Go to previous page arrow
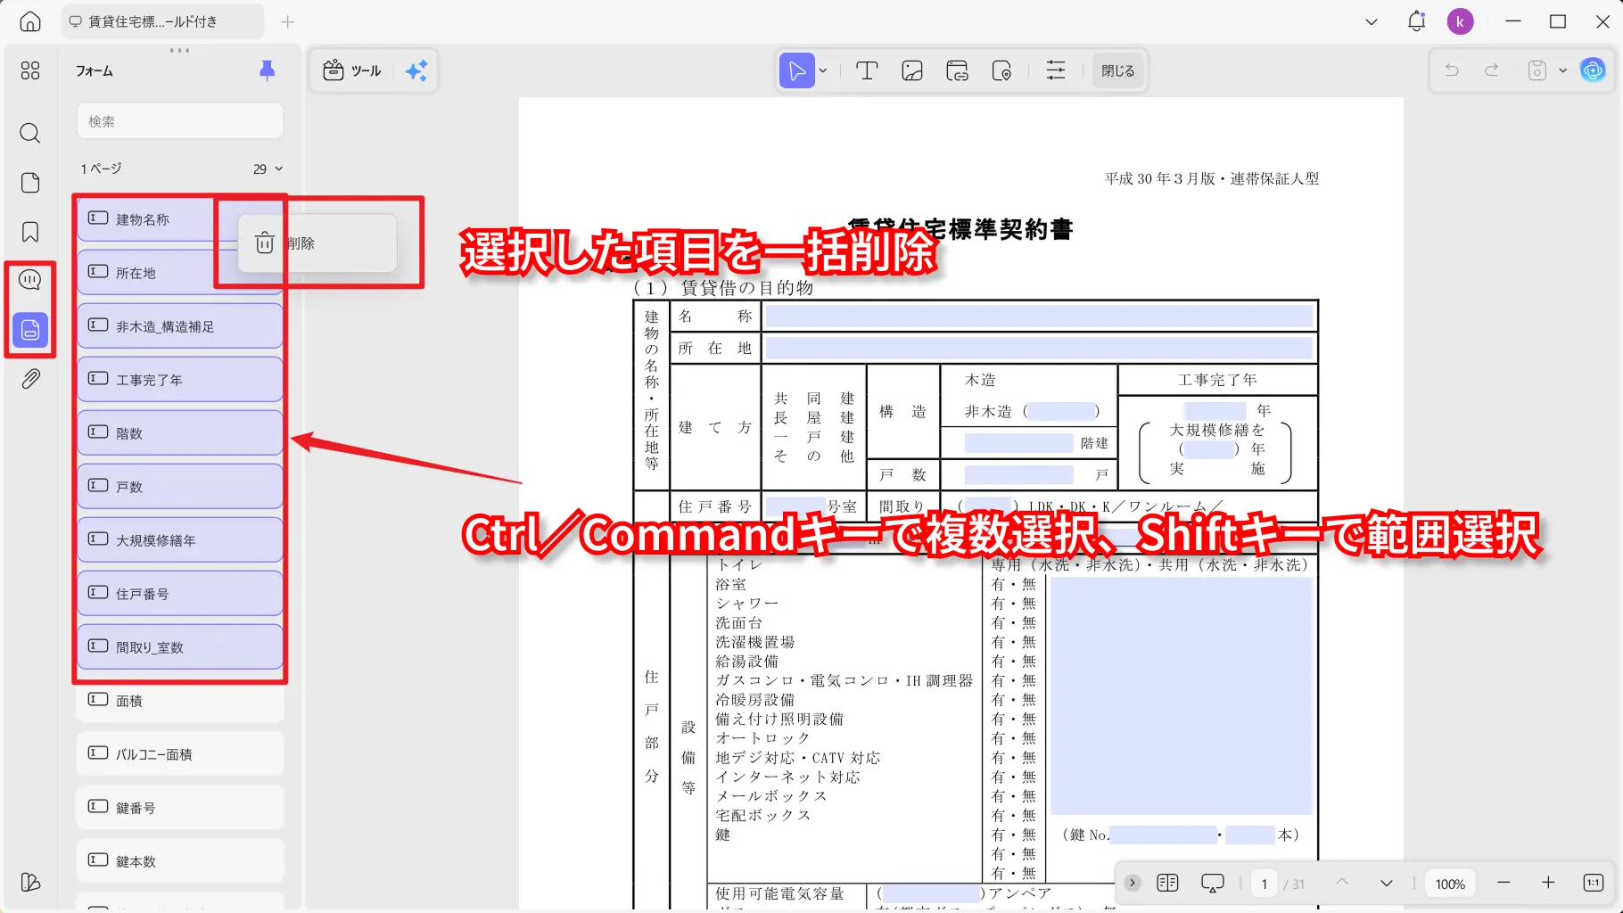 (1341, 883)
